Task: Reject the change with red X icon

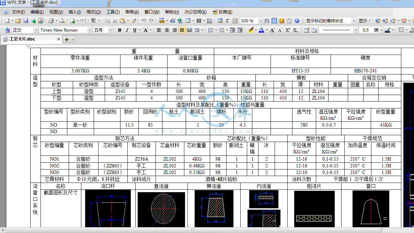Action: pyautogui.click(x=404, y=21)
